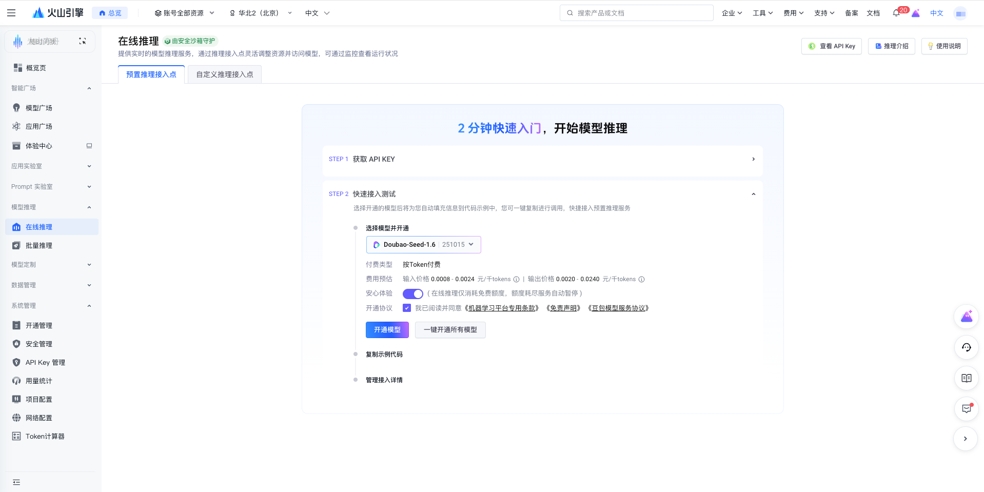Uncheck the 开通协议 agreement checkbox
This screenshot has width=984, height=492.
pos(407,307)
